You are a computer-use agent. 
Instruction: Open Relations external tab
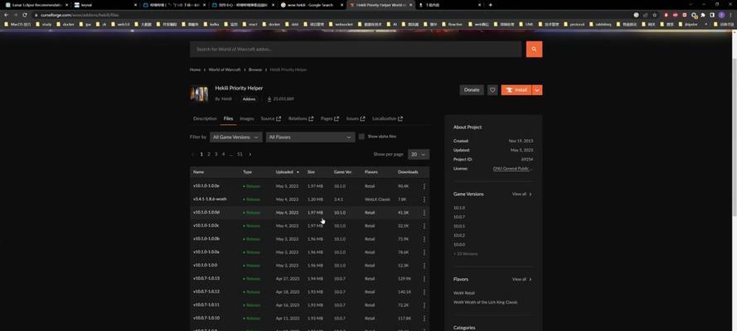coord(301,118)
